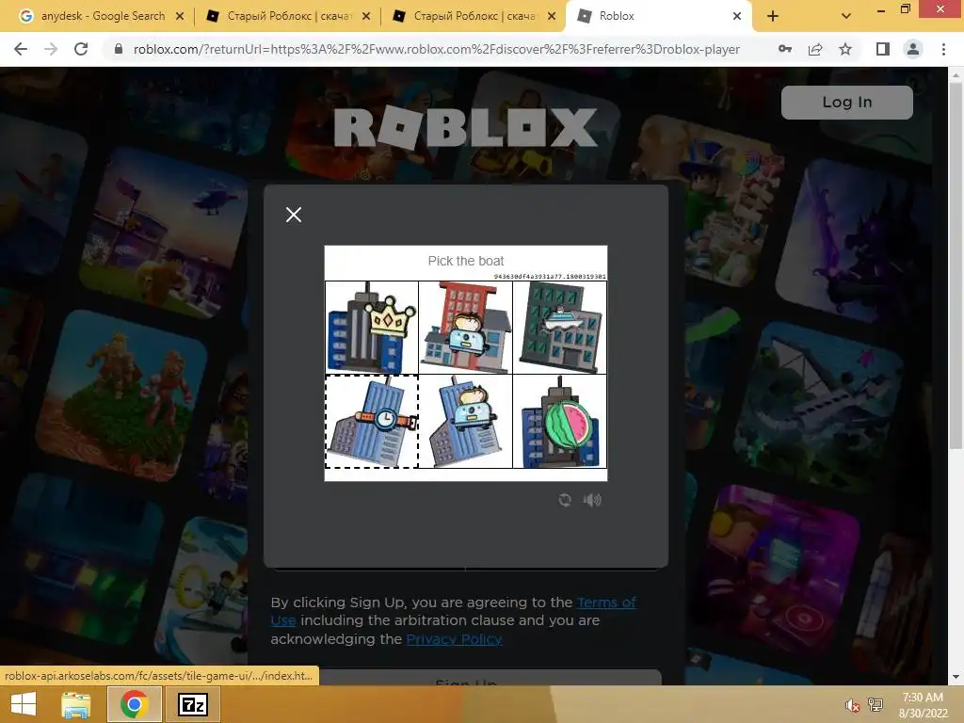View site security lock info

tap(119, 49)
